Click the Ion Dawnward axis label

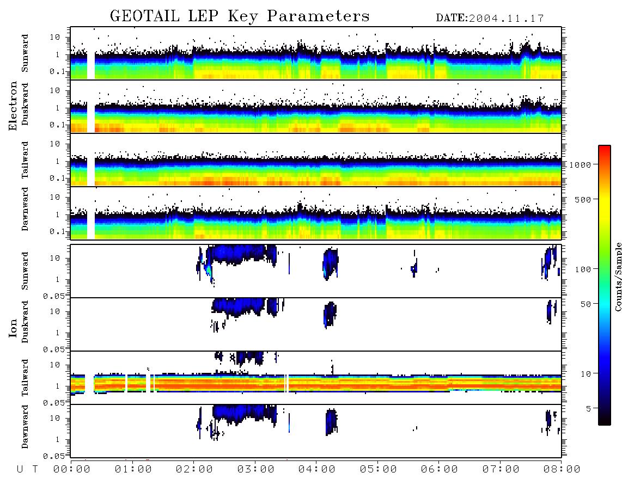click(25, 427)
